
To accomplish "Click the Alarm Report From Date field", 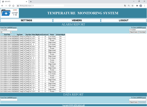I will 9,30.
